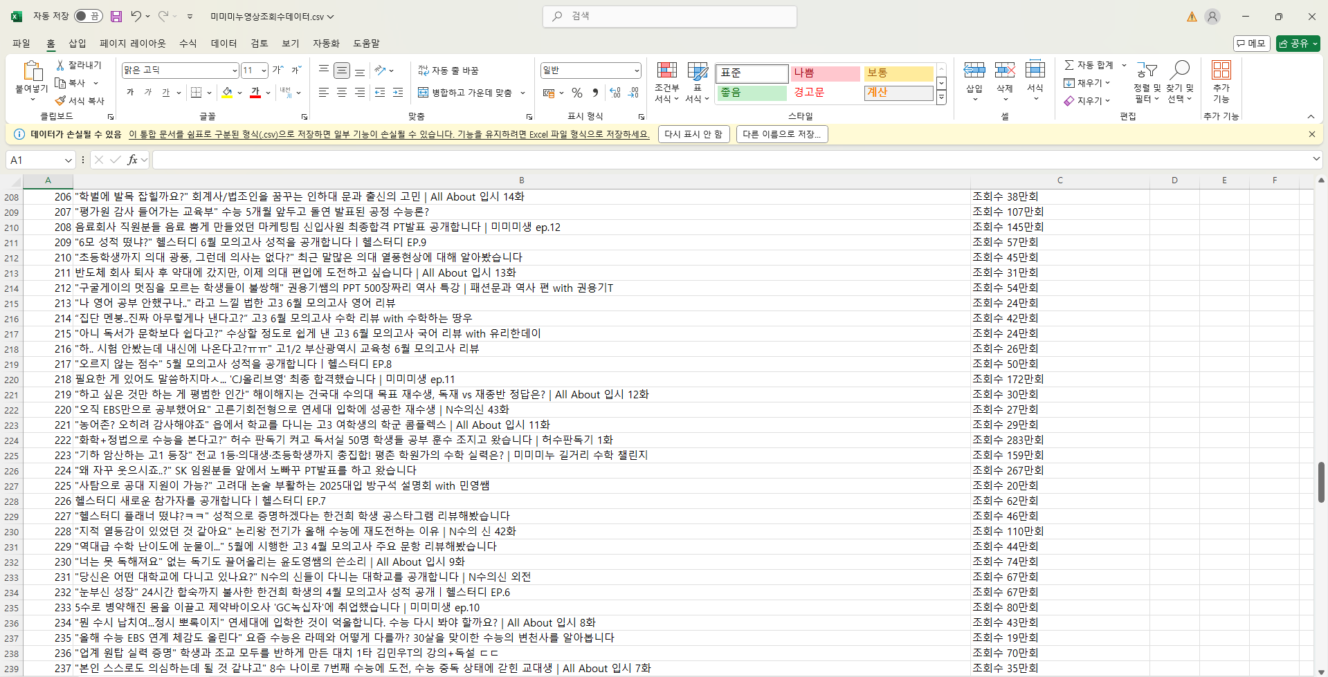1328x677 pixels.
Task: Click the Cut (잘라내기) scissors icon
Action: (x=61, y=65)
